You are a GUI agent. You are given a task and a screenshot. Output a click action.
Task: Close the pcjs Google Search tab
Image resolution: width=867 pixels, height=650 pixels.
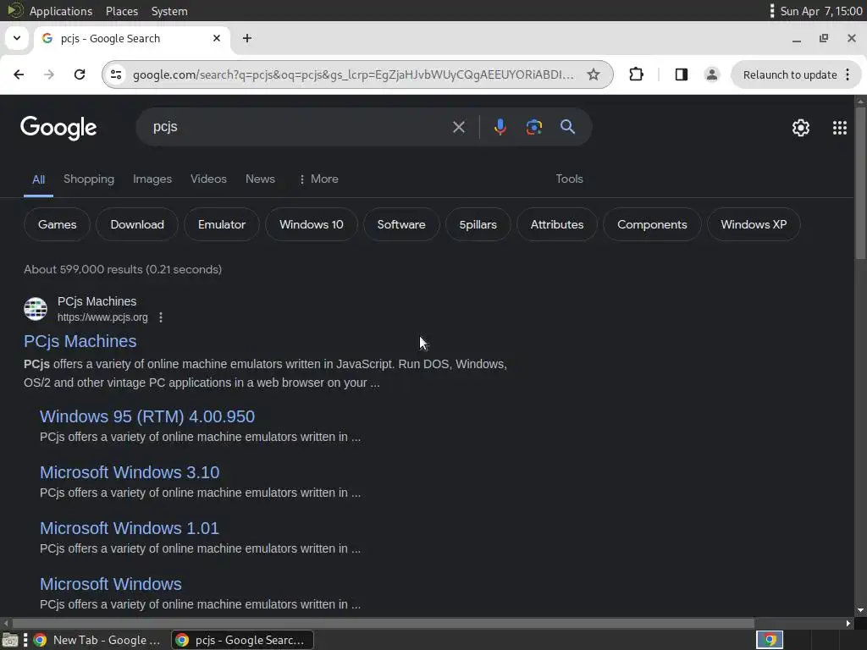coord(217,38)
